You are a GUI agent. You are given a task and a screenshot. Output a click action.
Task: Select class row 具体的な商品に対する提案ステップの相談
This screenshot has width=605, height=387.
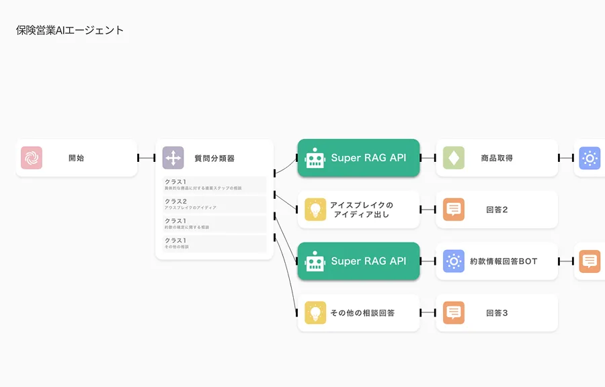[214, 185]
